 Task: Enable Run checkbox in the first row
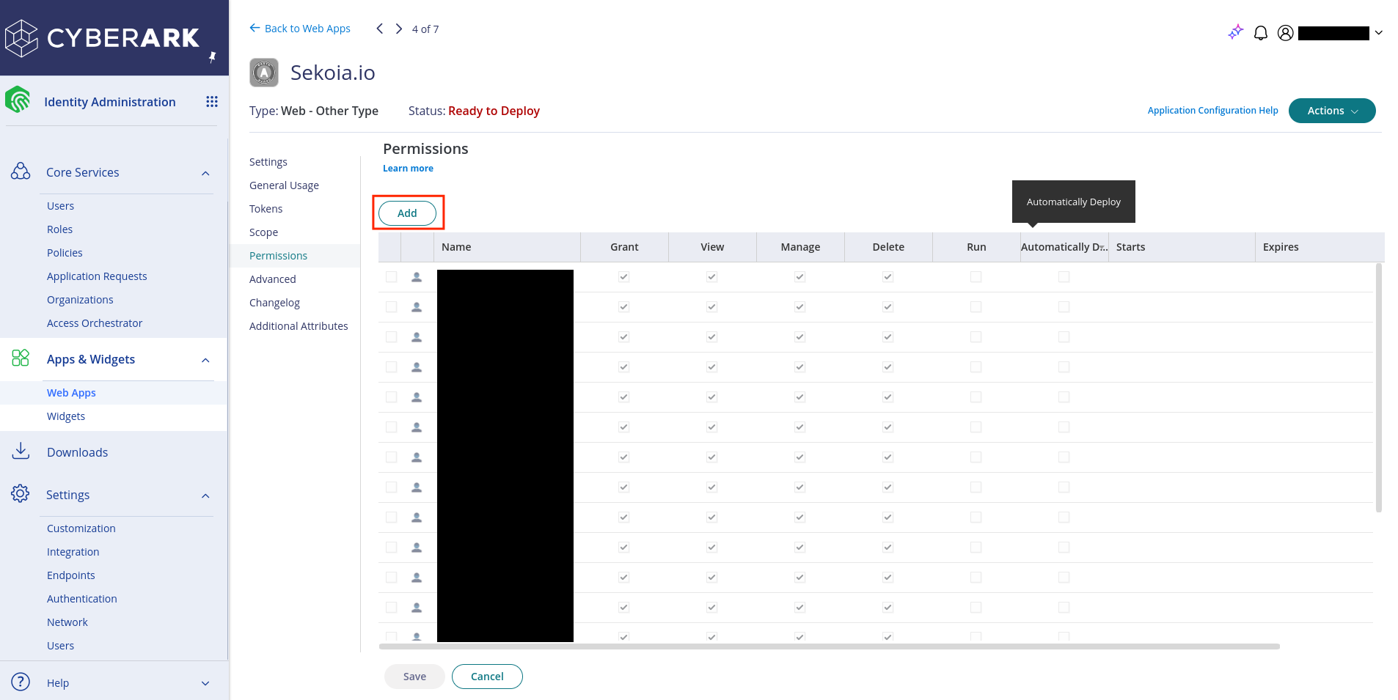[x=976, y=277]
